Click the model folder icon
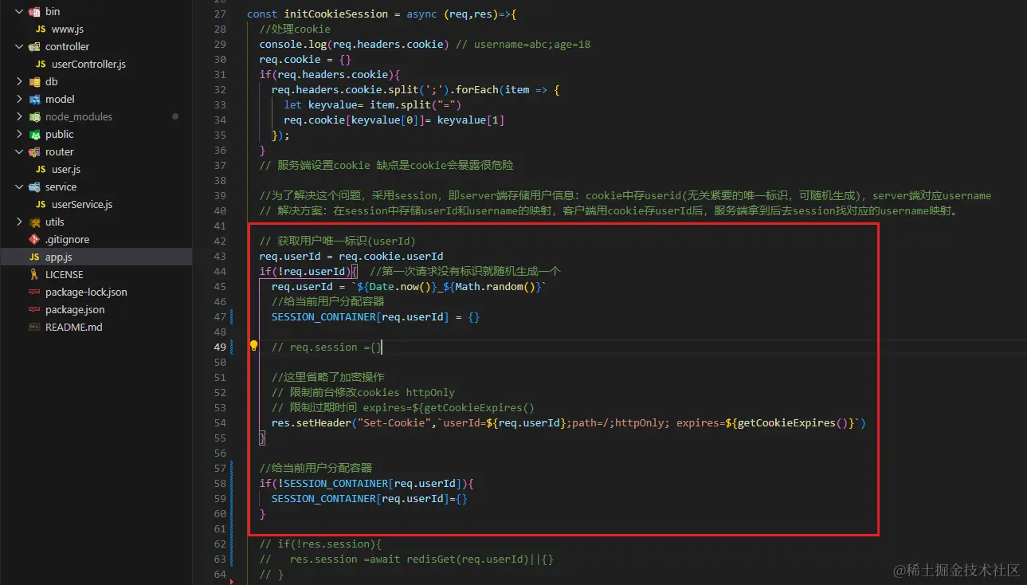The width and height of the screenshot is (1027, 585). pos(34,100)
